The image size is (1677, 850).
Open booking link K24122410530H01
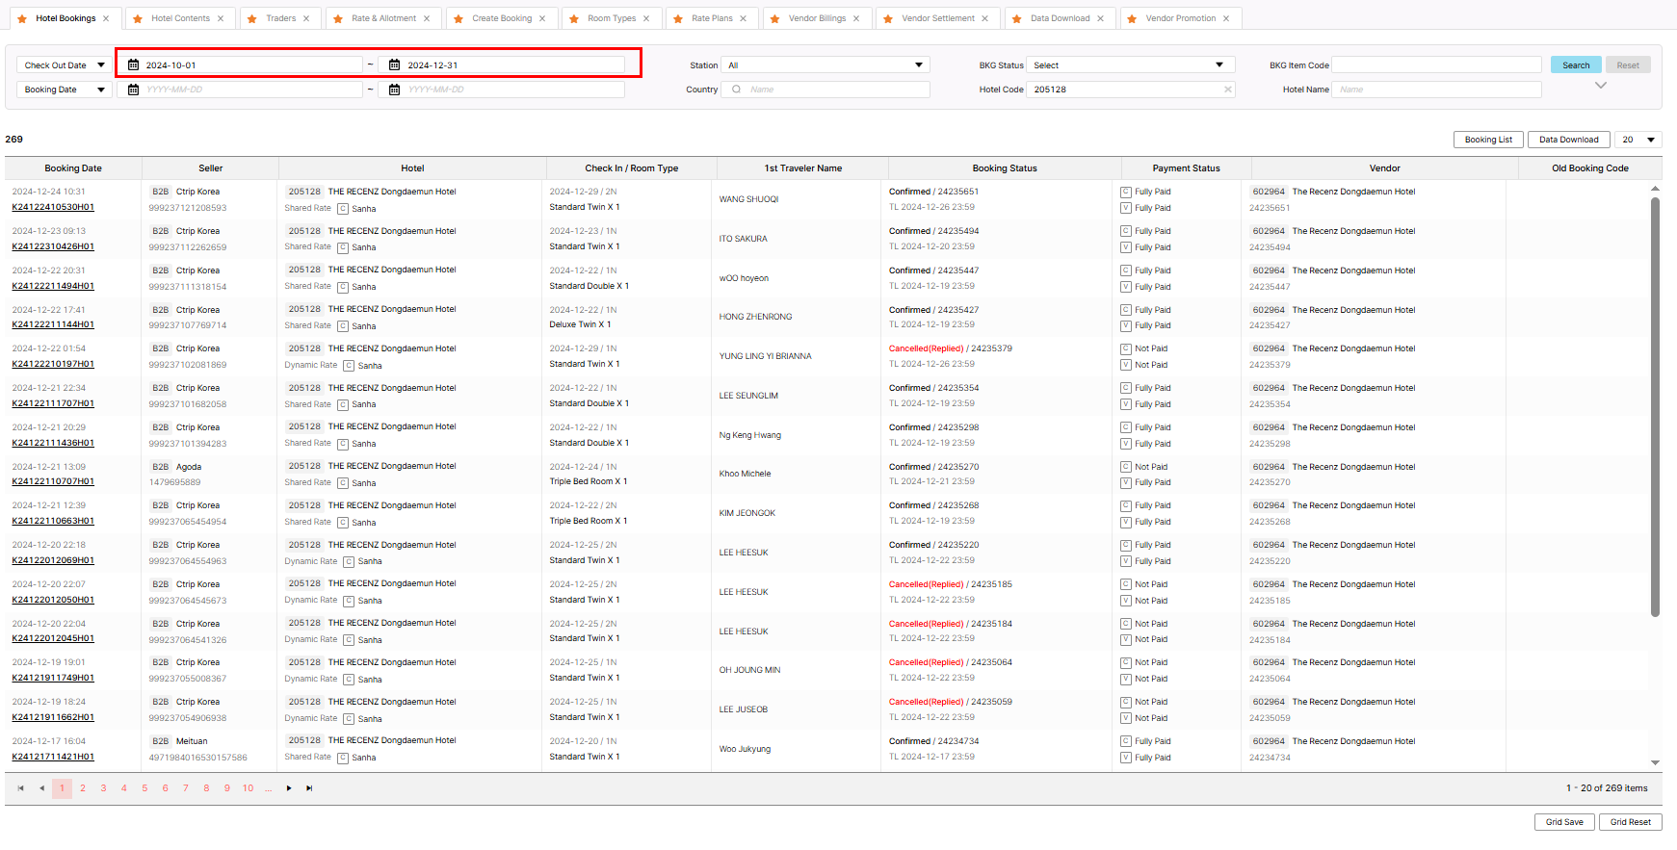pos(53,207)
